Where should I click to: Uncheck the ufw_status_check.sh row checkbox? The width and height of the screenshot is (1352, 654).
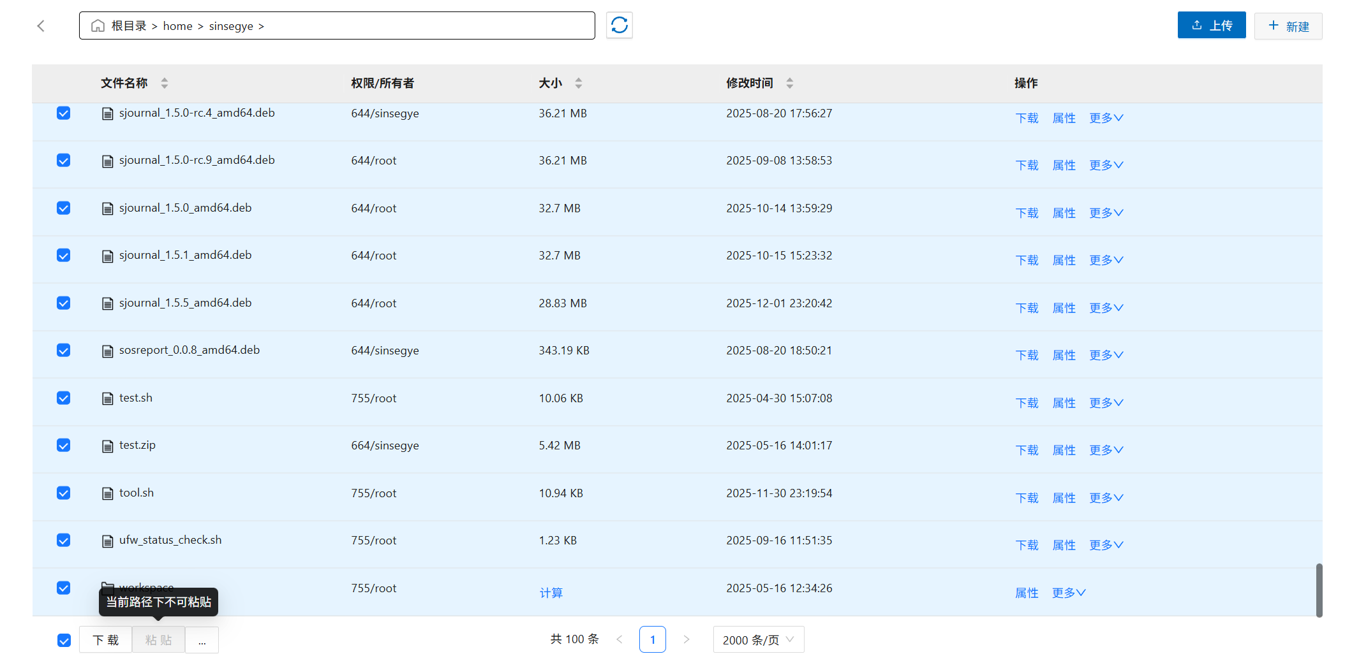pos(64,541)
